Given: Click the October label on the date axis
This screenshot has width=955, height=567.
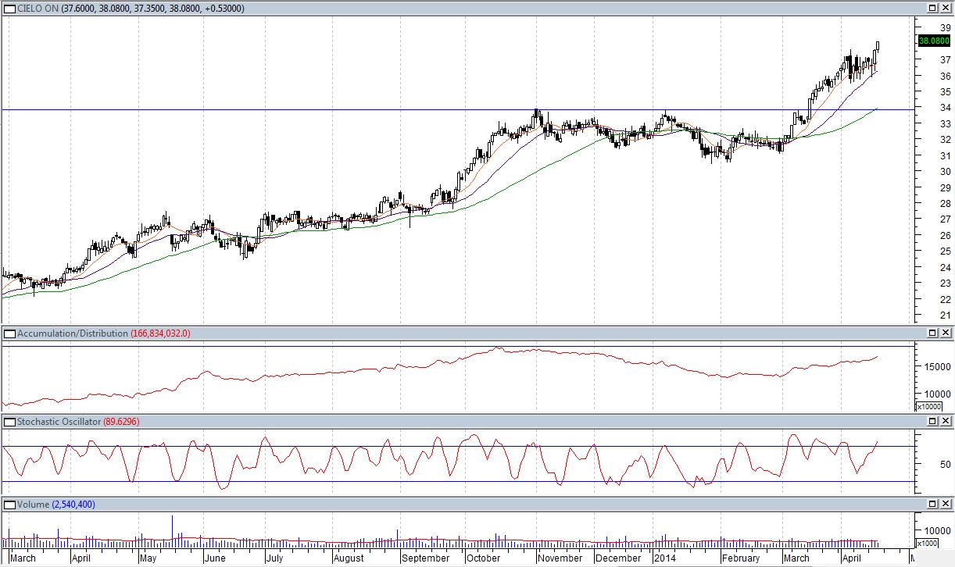Looking at the screenshot, I should point(482,558).
